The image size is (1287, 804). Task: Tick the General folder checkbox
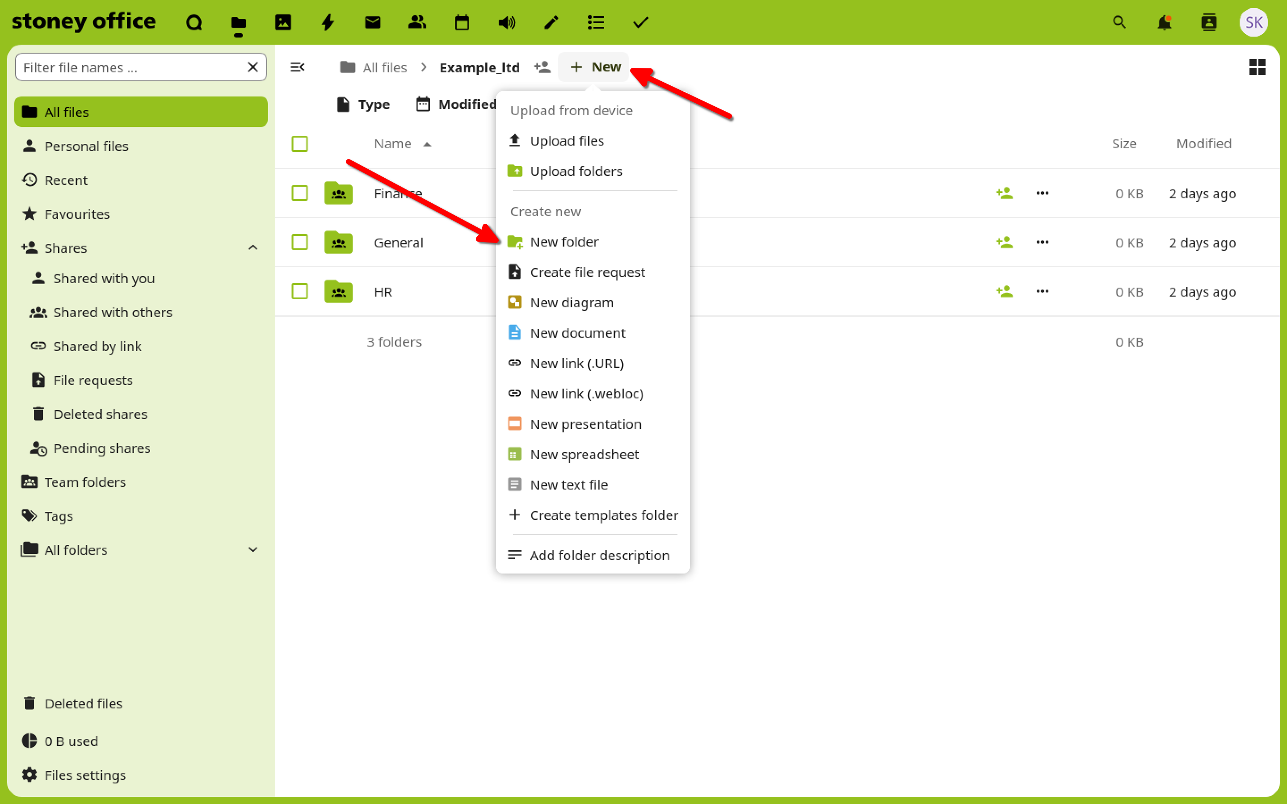point(300,243)
